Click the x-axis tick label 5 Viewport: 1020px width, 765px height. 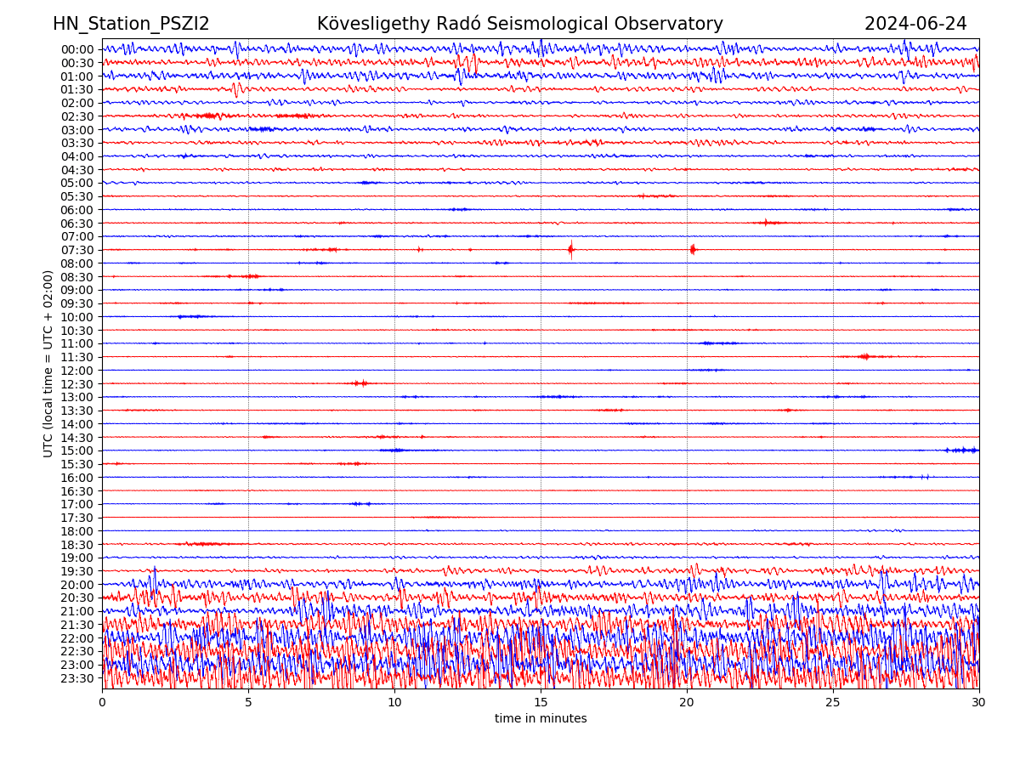point(248,702)
